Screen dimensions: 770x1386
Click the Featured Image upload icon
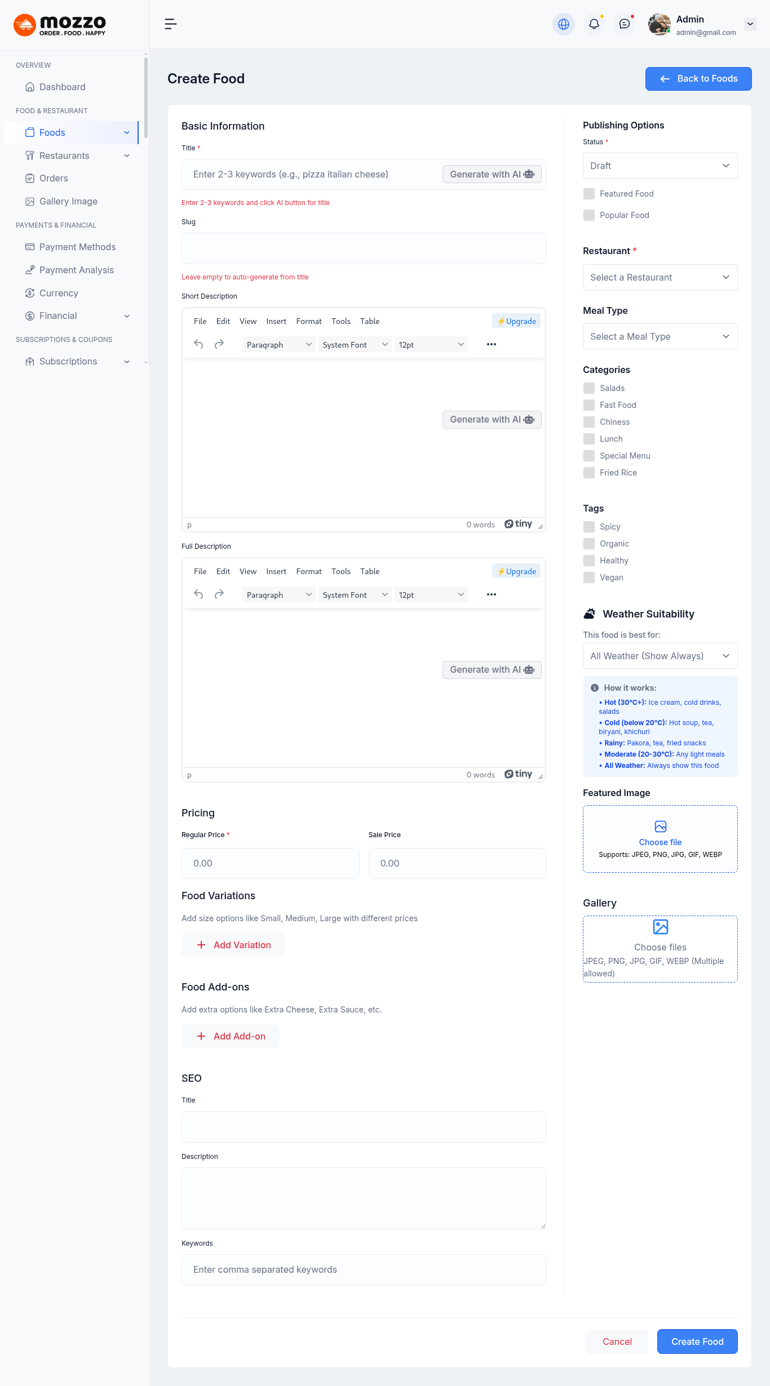(x=660, y=827)
